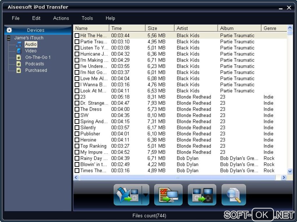The image size is (297, 222).
Task: Select the song row Publisher
Action: pyautogui.click(x=180, y=134)
